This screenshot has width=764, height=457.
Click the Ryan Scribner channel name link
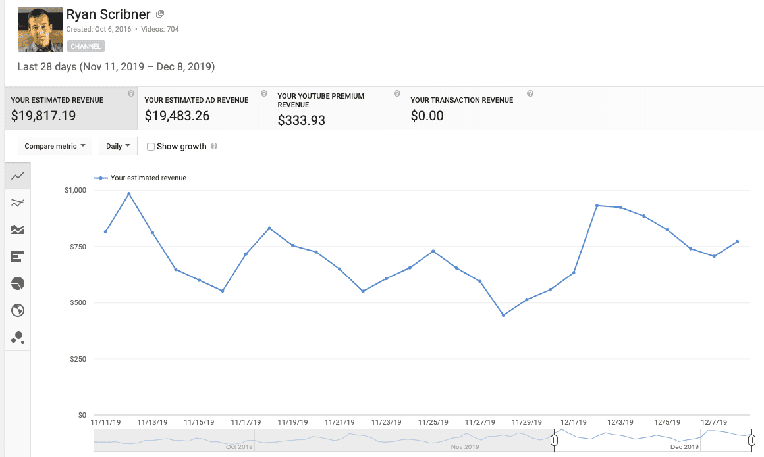pyautogui.click(x=107, y=14)
